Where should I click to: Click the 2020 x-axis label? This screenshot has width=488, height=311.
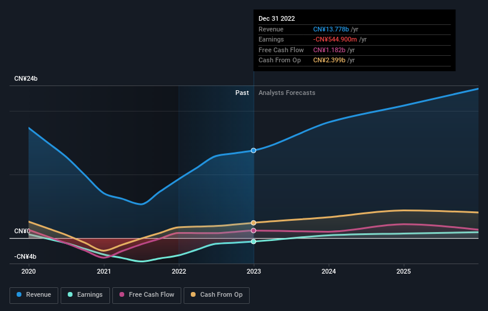[x=29, y=272]
